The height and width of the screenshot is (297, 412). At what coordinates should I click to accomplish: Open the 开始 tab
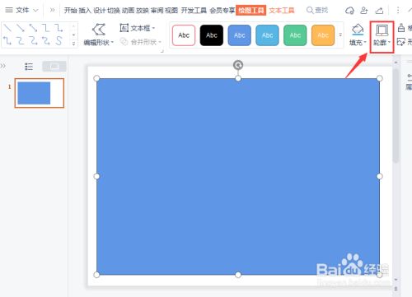[71, 11]
